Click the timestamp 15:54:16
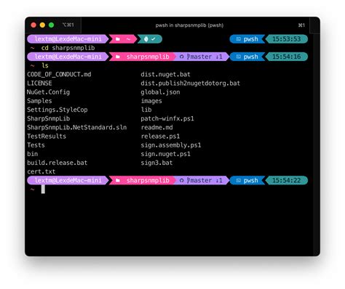The height and width of the screenshot is (289, 345). pos(286,57)
